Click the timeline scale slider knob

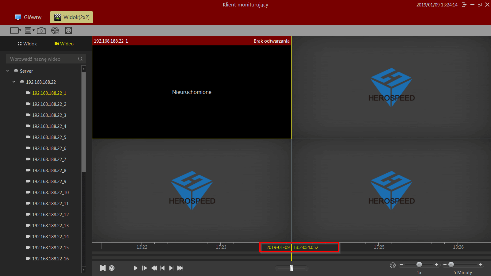(x=451, y=264)
